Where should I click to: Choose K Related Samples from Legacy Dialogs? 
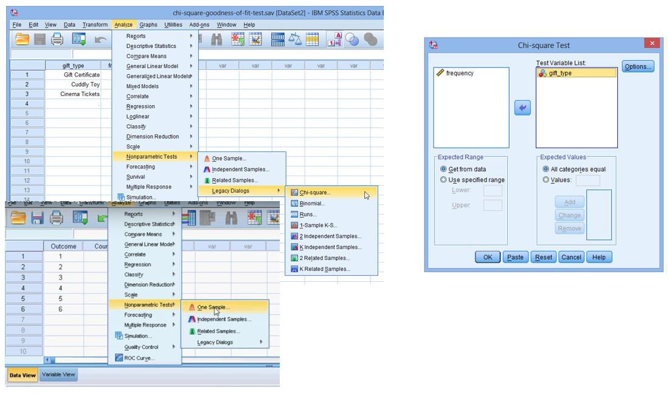click(331, 269)
